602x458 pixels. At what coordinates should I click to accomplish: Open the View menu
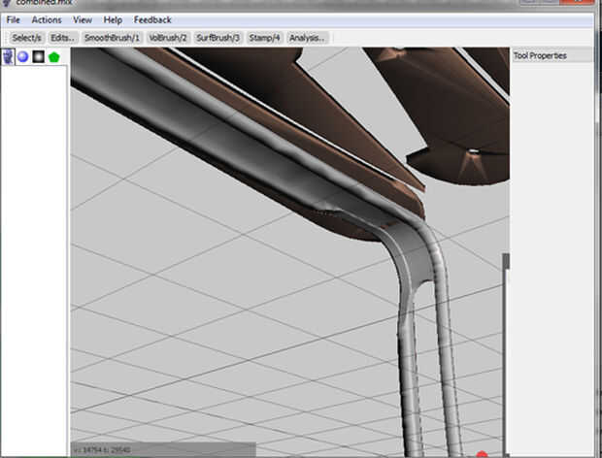[x=83, y=20]
